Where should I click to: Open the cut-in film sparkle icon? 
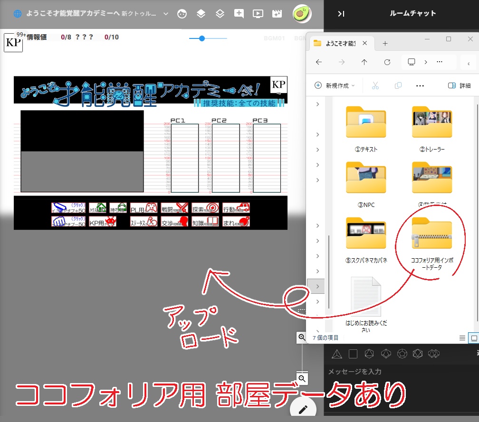tap(277, 13)
